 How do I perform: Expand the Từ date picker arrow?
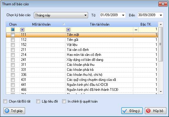point(123,15)
